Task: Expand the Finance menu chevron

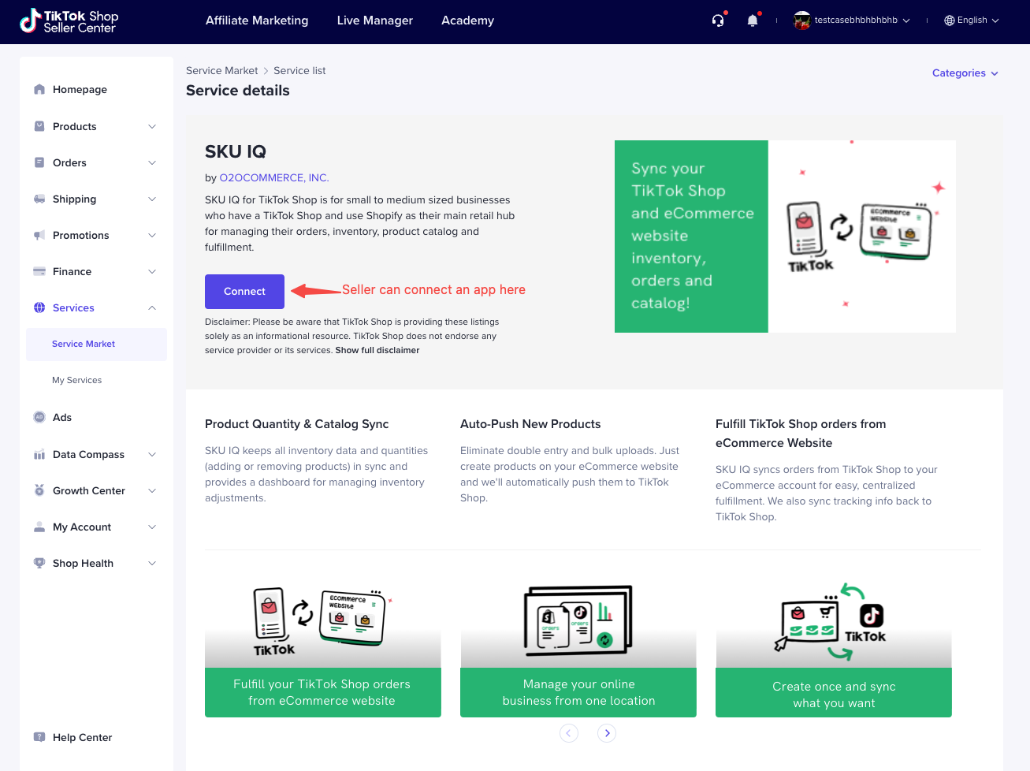Action: pyautogui.click(x=152, y=271)
